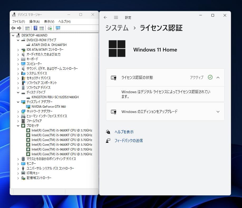Collapse the ライセンス認証の状態 section
The height and width of the screenshot is (208, 242).
(218, 78)
